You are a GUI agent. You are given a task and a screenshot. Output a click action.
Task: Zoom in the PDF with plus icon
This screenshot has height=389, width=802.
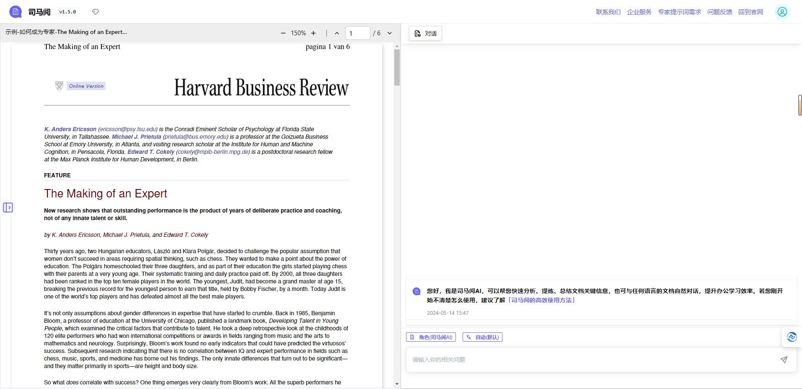click(313, 33)
